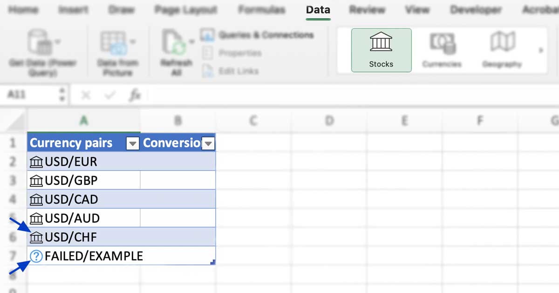Click the bank icon next to USD/EUR

point(36,161)
